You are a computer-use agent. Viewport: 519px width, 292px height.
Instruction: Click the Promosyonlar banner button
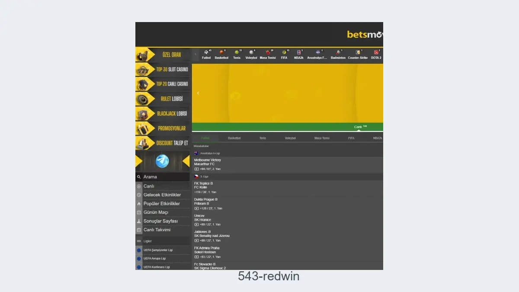(x=163, y=128)
